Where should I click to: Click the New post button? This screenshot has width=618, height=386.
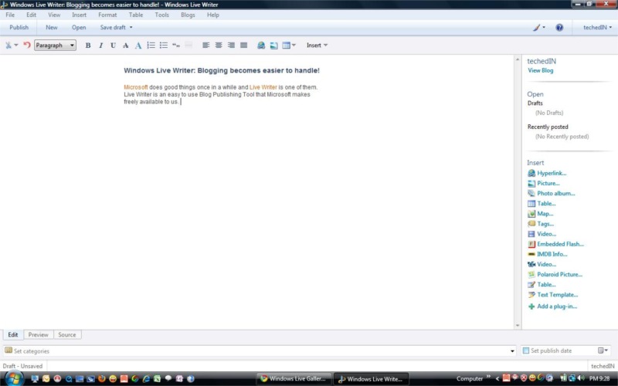pos(52,28)
